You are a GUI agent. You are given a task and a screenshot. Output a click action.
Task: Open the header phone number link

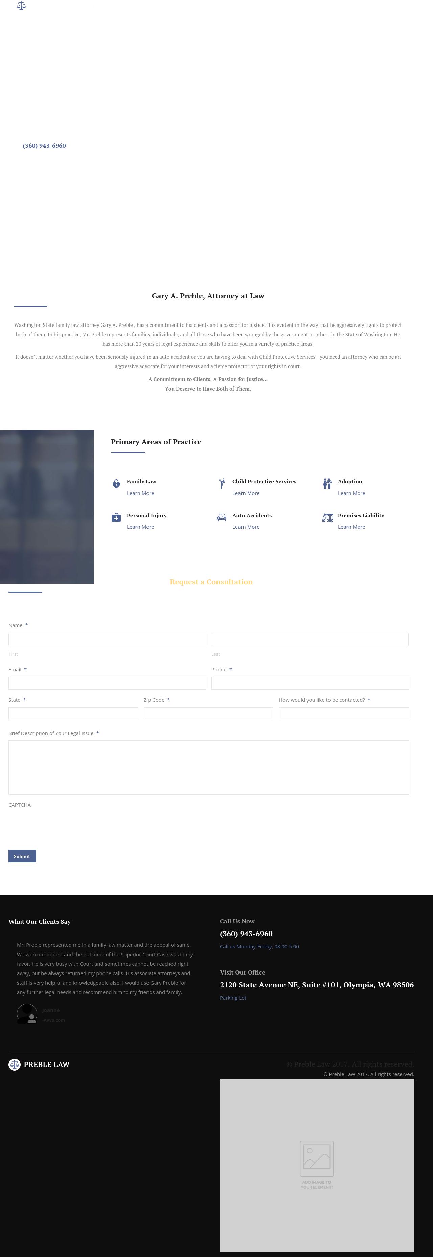click(44, 145)
